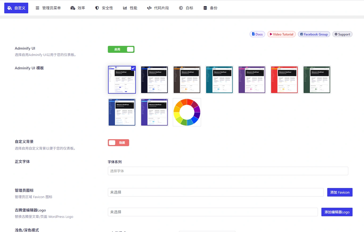
Task: Select the 管理员菜单 hamburger icon
Action: [x=37, y=8]
